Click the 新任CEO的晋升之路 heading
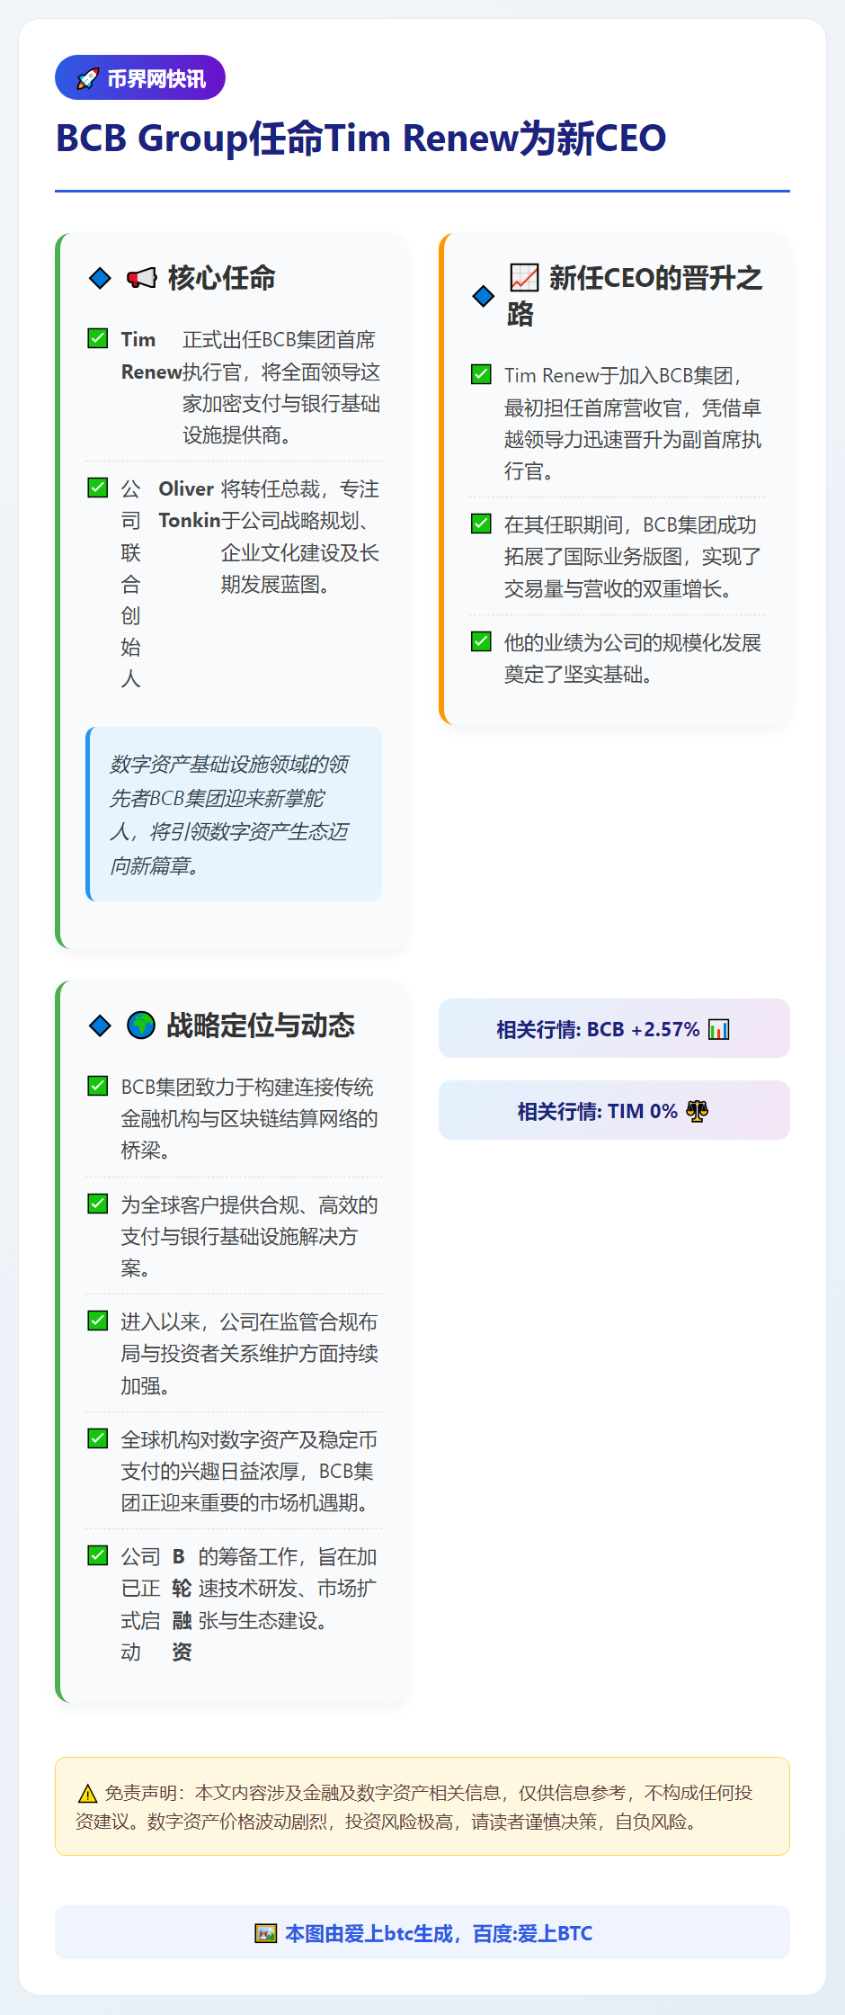 point(635,296)
